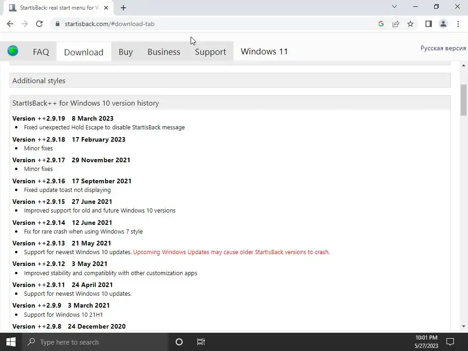Expand the Additional styles section
Viewport: 468px width, 351px height.
(x=230, y=80)
